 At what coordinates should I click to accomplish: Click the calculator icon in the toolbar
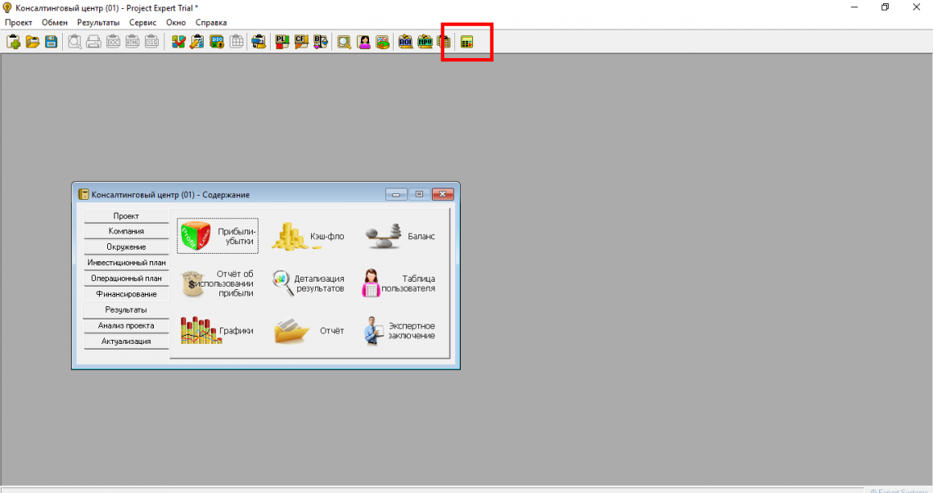pos(466,42)
